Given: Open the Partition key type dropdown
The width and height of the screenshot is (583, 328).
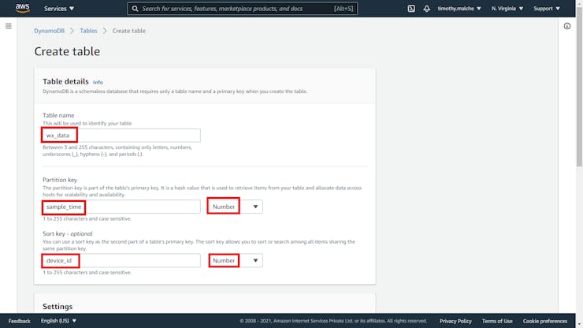Looking at the screenshot, I should click(235, 207).
